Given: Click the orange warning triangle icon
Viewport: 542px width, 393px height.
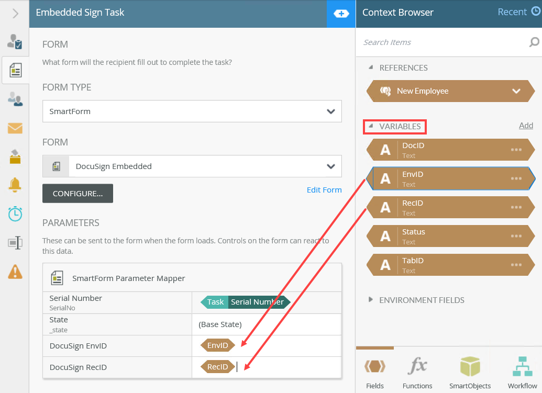Looking at the screenshot, I should [15, 271].
